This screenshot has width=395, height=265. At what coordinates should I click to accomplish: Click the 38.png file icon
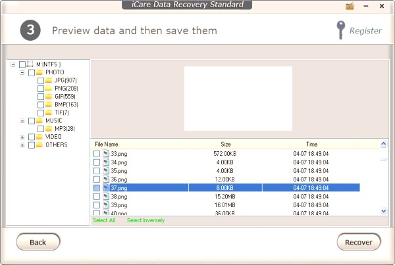[106, 197]
